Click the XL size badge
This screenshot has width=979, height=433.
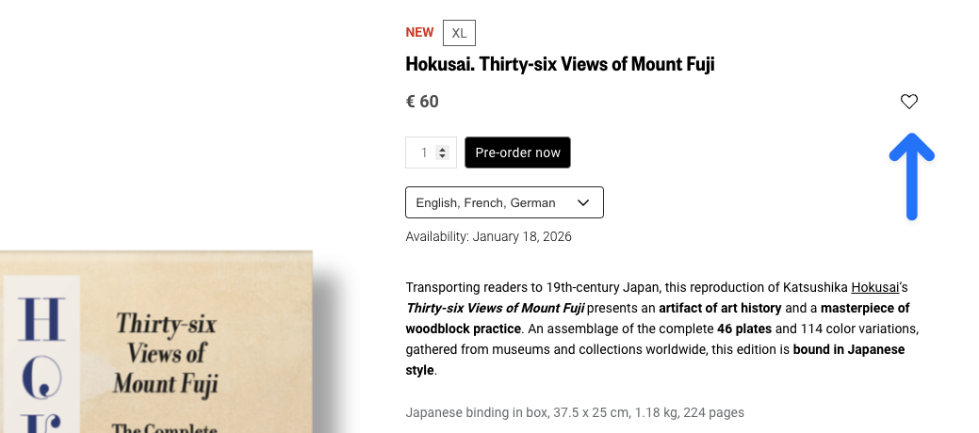(x=459, y=33)
